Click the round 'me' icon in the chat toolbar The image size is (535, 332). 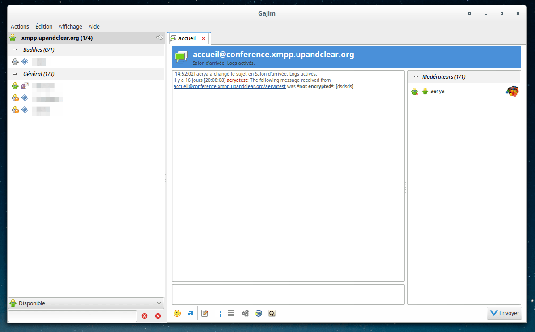[x=259, y=313]
